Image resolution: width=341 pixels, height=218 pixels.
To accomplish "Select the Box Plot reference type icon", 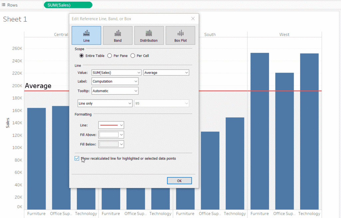I will (180, 35).
